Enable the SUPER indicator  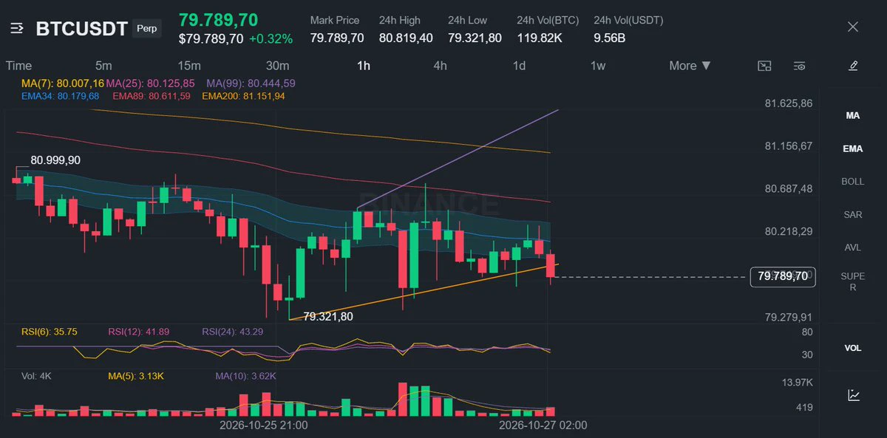(x=853, y=281)
